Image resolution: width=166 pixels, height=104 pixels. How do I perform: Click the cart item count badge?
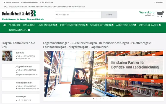[x=163, y=12]
